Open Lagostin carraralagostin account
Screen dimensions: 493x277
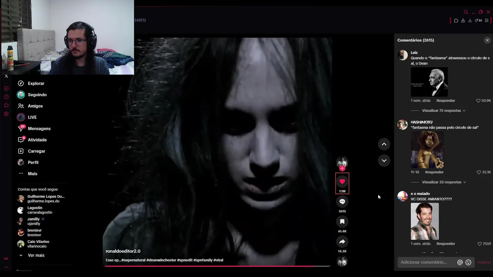click(35, 210)
